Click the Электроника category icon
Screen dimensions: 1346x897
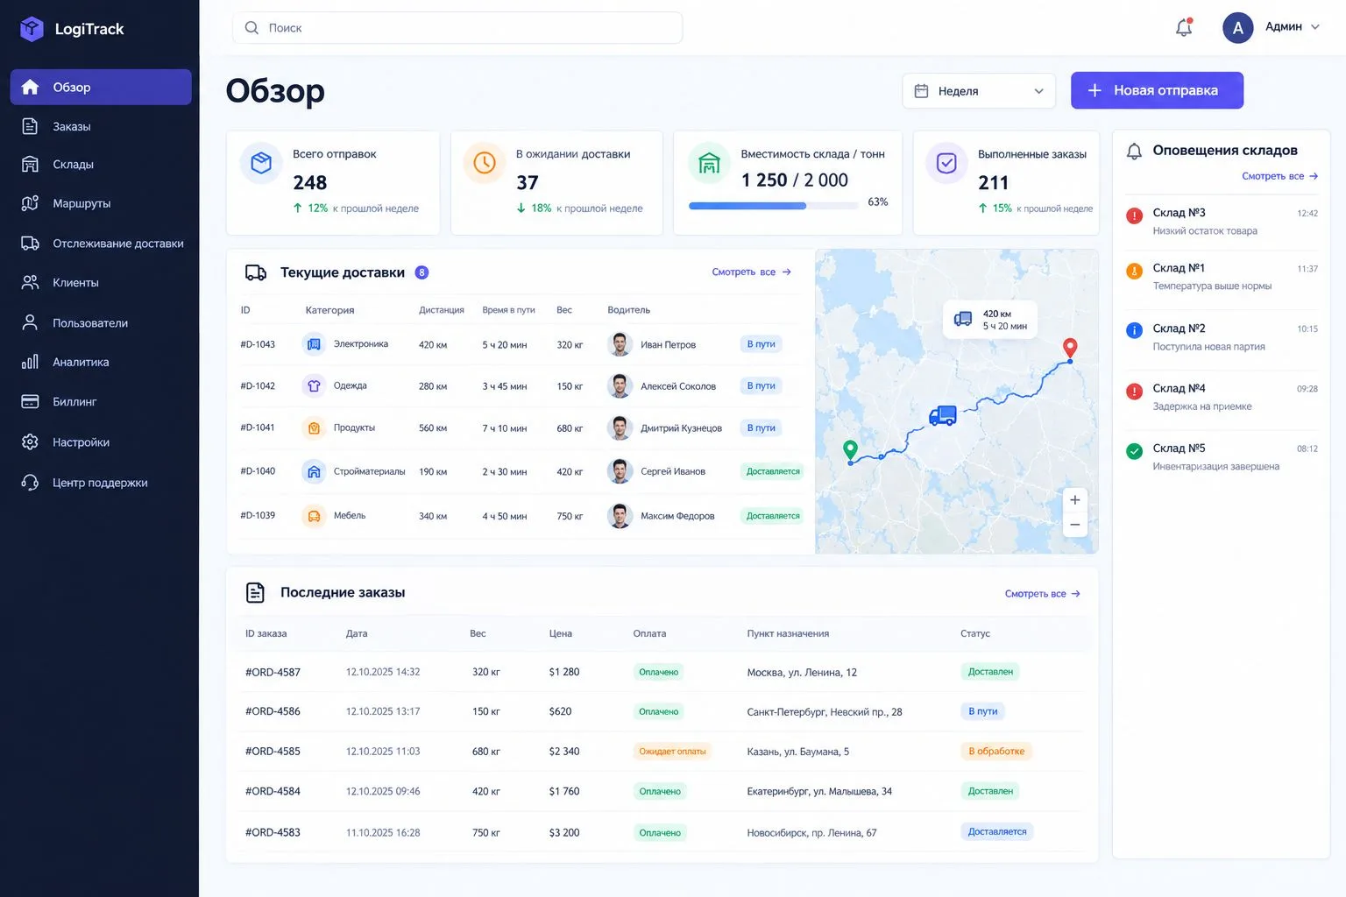point(314,344)
